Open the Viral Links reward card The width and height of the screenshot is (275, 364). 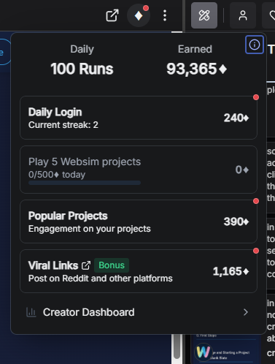[139, 271]
